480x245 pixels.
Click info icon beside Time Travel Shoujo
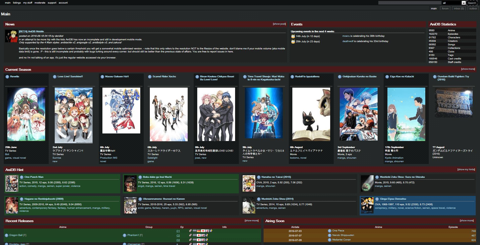click(245, 77)
